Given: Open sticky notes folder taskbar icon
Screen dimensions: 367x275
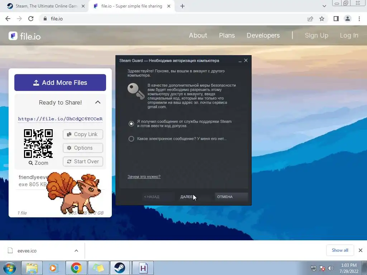Looking at the screenshot, I should pos(98,268).
